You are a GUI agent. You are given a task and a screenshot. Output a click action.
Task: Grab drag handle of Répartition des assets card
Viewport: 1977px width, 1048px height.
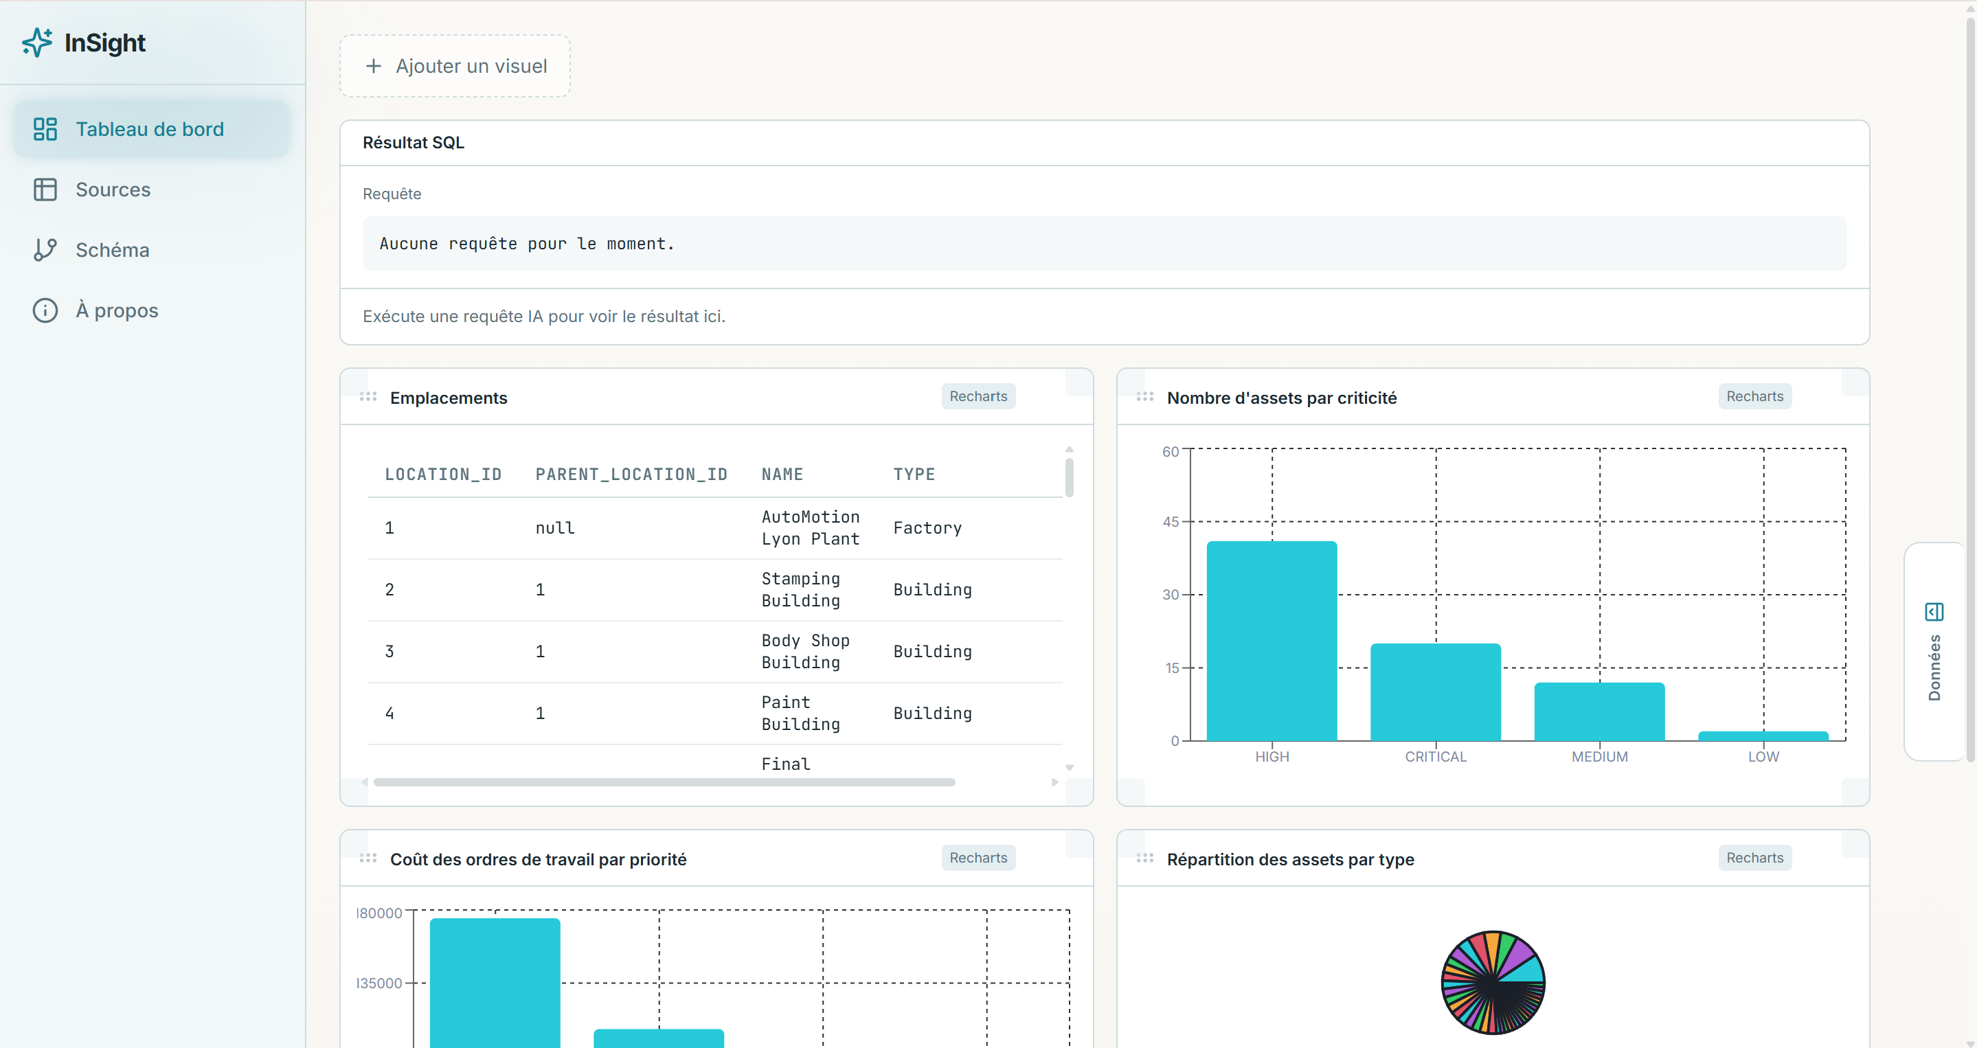pos(1145,858)
